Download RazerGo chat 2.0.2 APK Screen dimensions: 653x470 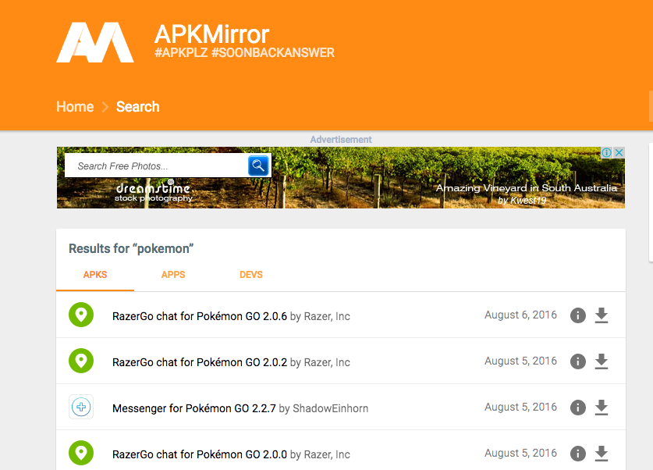601,361
